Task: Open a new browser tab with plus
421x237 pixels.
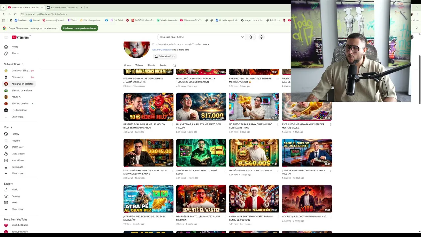Action: [x=87, y=7]
